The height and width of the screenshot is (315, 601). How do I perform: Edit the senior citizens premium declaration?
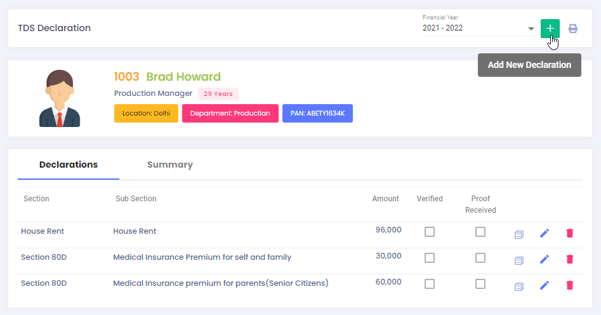click(545, 285)
